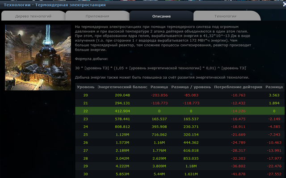Click energy balance value 3.042M

coord(122,158)
